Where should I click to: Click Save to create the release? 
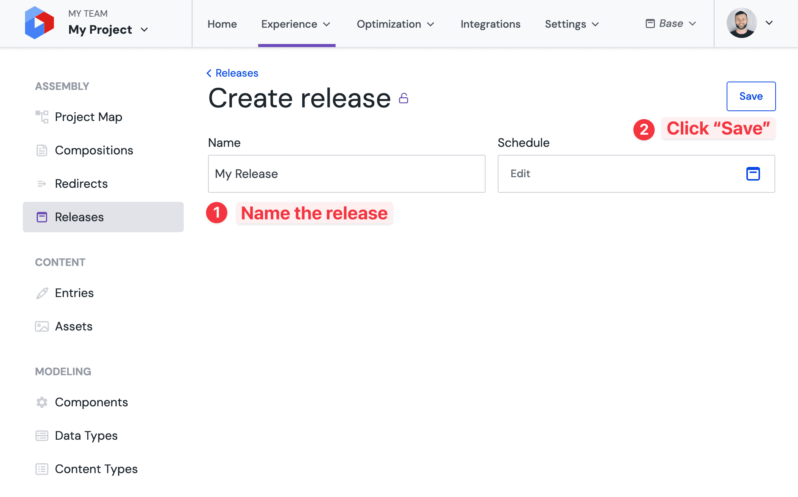tap(752, 96)
